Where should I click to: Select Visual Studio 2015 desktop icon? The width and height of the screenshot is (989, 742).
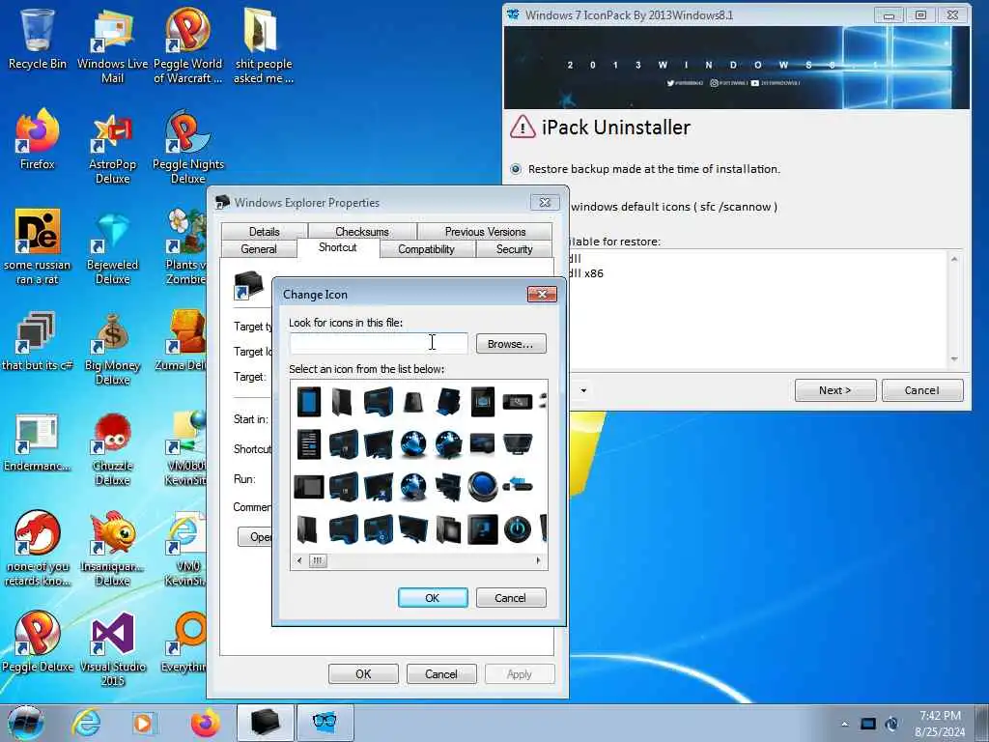coord(112,650)
